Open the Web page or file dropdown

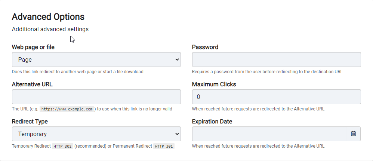click(96, 59)
